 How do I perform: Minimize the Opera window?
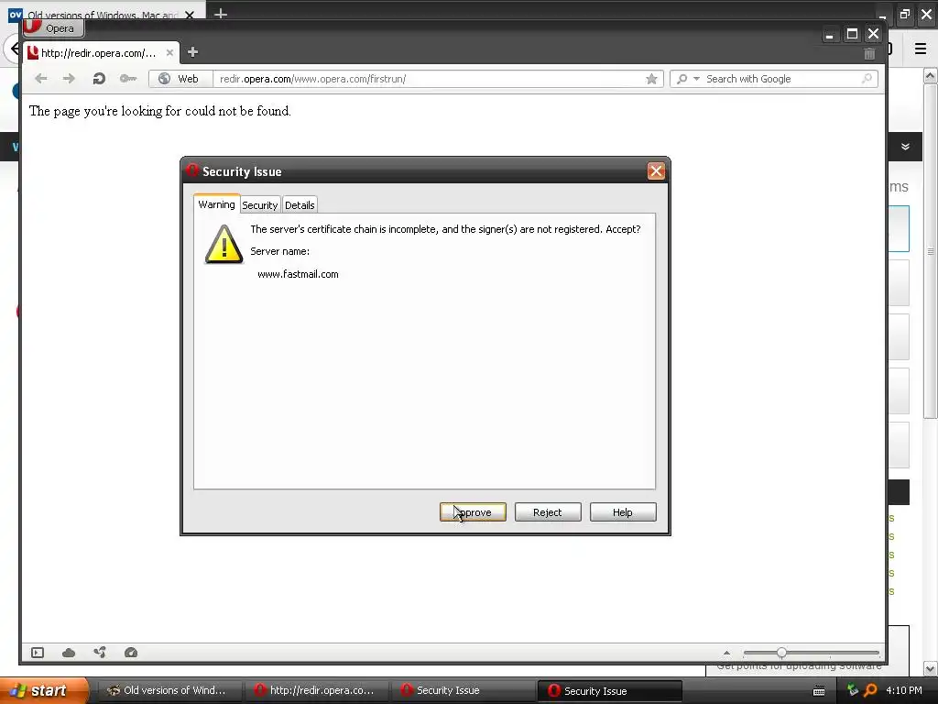tap(829, 35)
